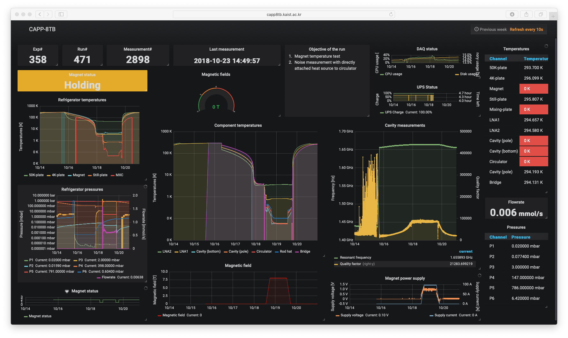Click the spinner icon on Refrigerator pressures panel
Viewport: 568px width, 338px height.
[x=146, y=187]
